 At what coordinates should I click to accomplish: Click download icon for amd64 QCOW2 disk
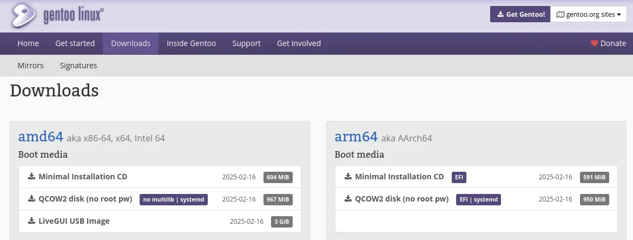tap(31, 199)
